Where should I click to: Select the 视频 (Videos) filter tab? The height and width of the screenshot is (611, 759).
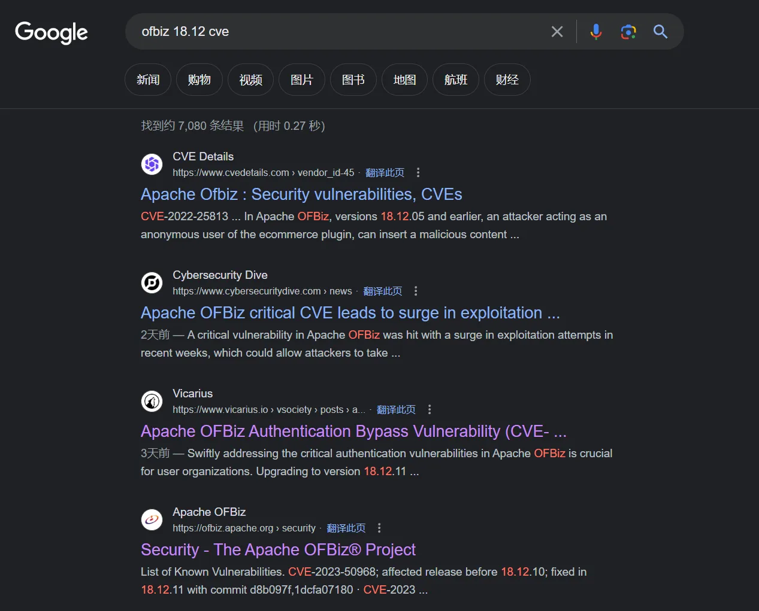point(250,80)
